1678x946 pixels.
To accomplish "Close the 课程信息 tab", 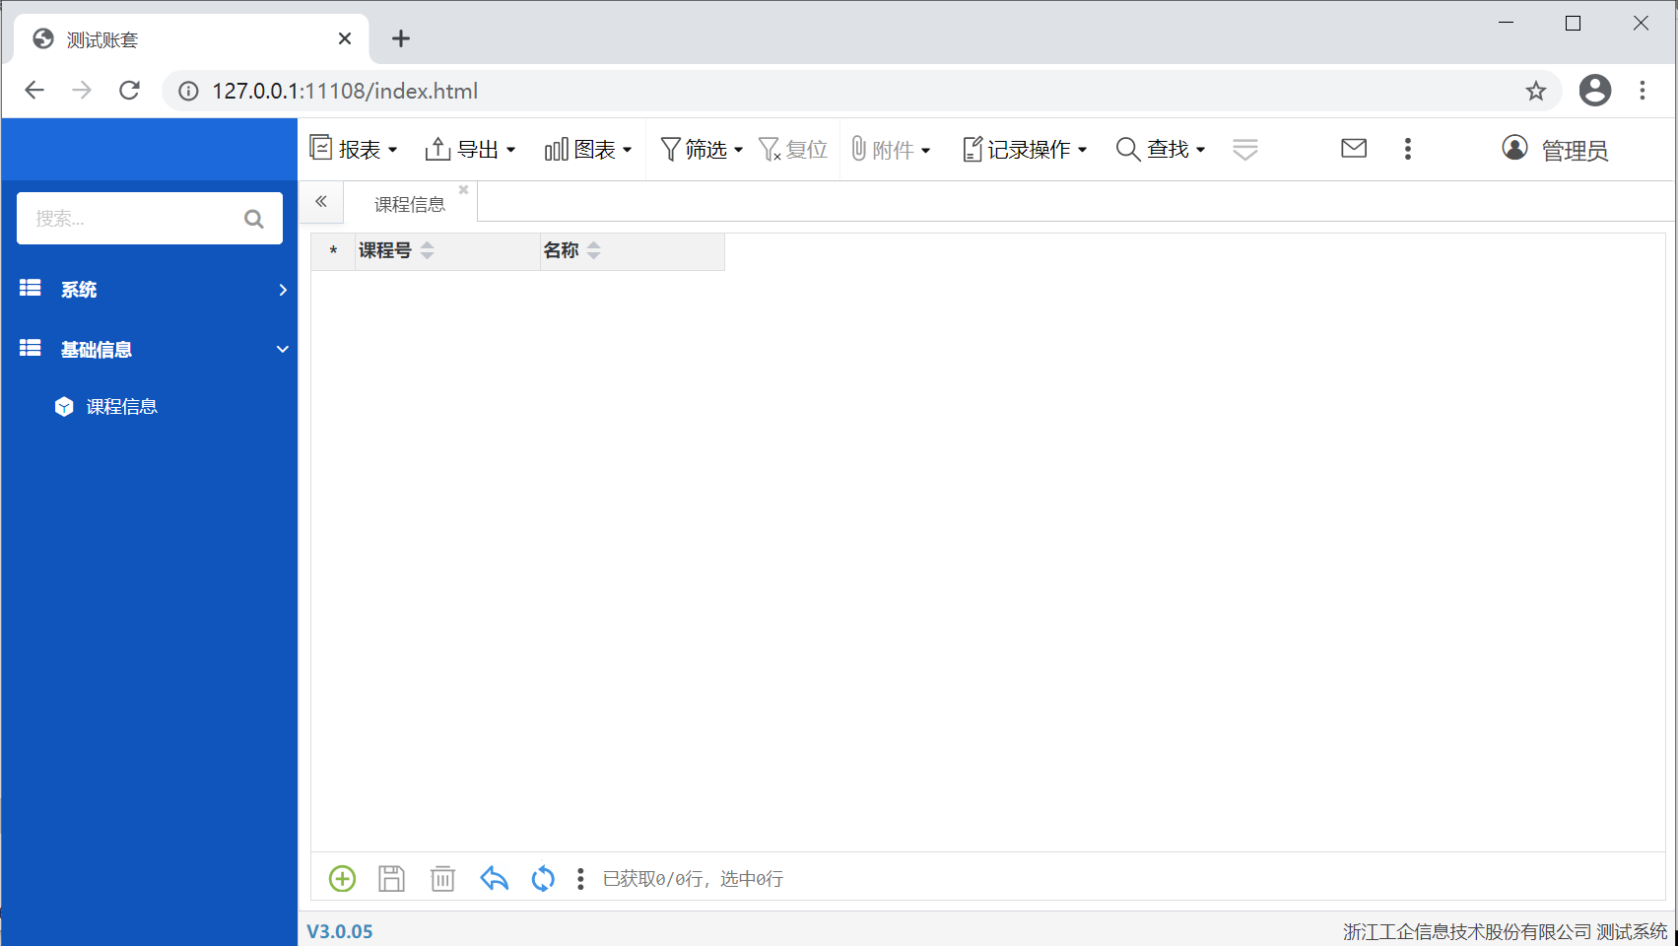I will (463, 189).
